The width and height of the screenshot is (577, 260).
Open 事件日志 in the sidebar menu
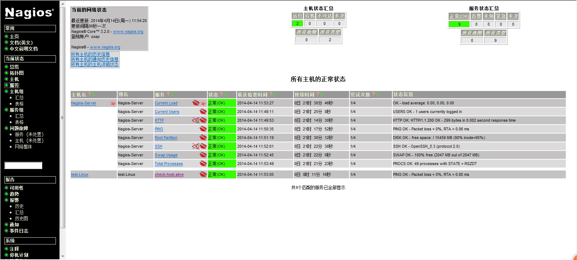click(19, 231)
